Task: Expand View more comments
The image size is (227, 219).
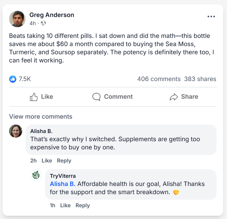Action: point(41,117)
